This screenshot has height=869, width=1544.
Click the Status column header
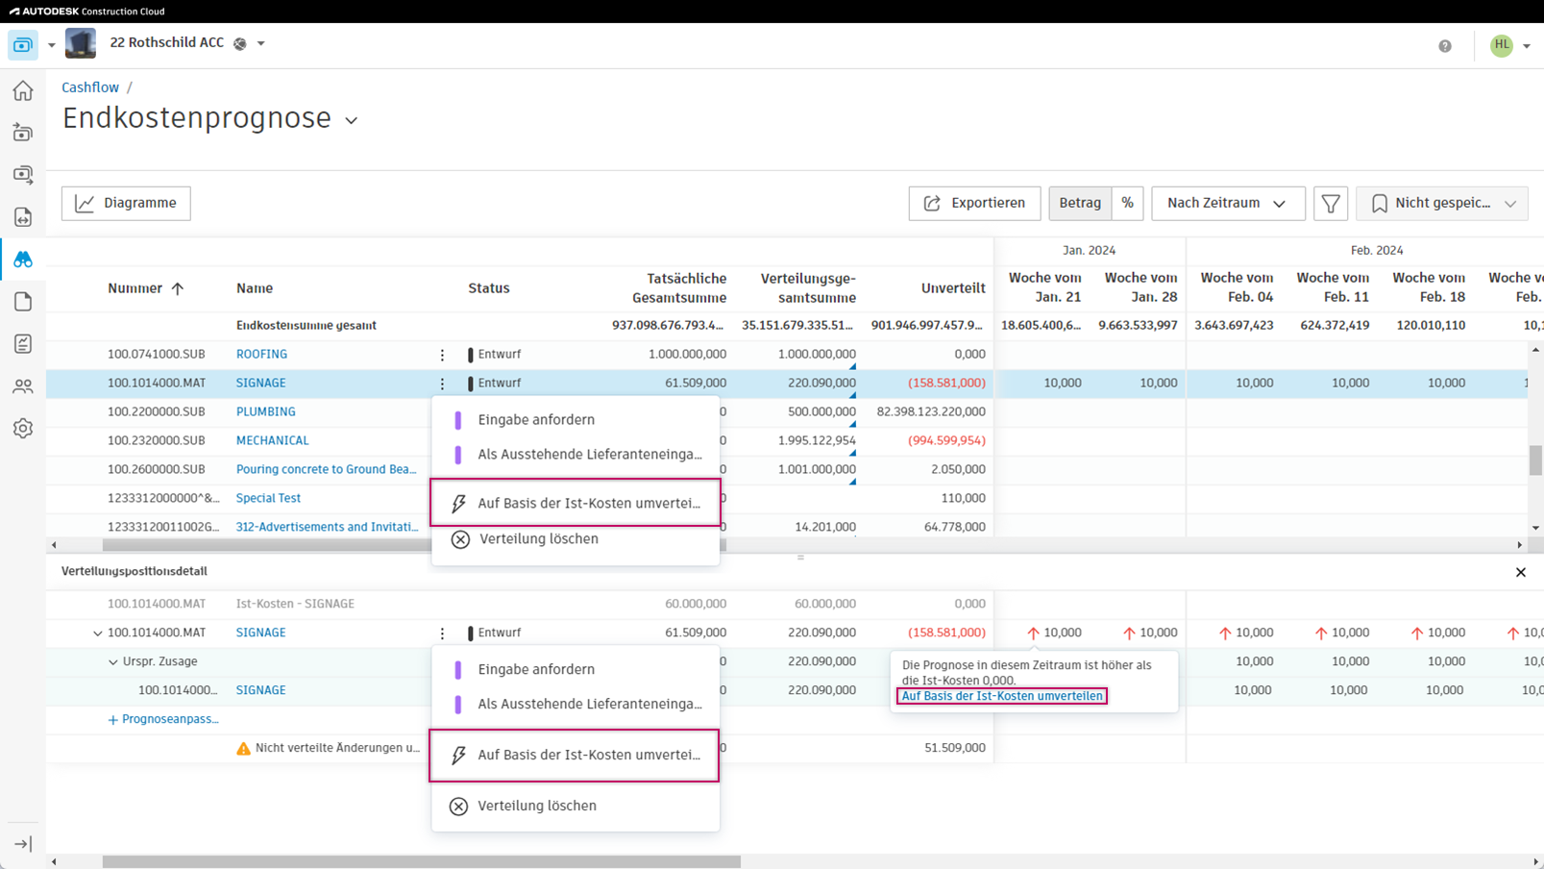point(489,288)
